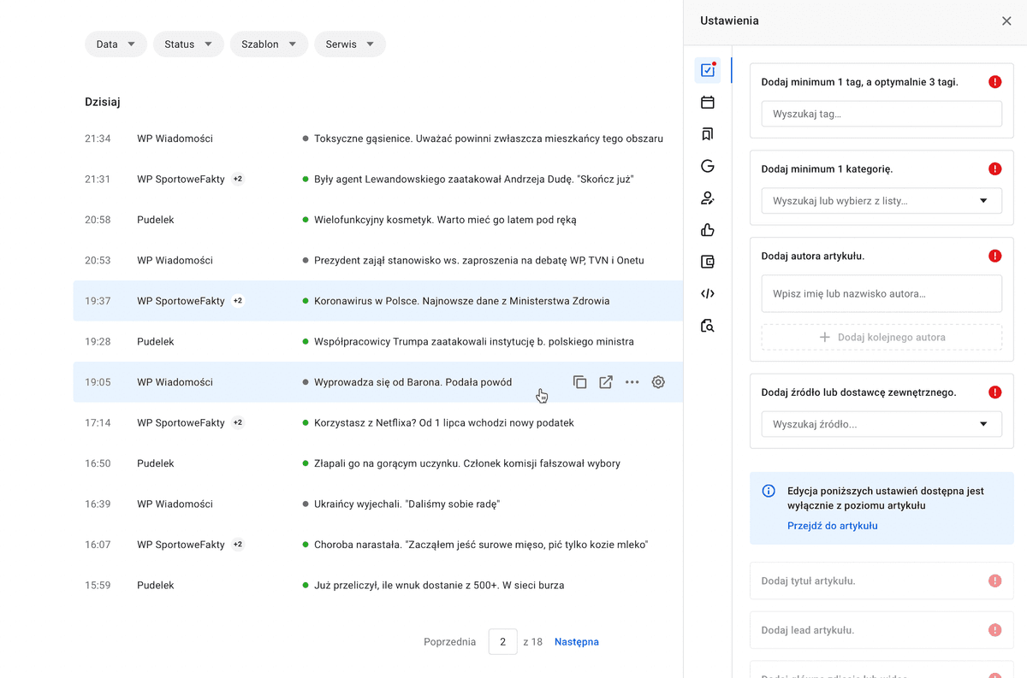Image resolution: width=1027 pixels, height=678 pixels.
Task: Open the document search icon in sidebar
Action: pyautogui.click(x=708, y=326)
